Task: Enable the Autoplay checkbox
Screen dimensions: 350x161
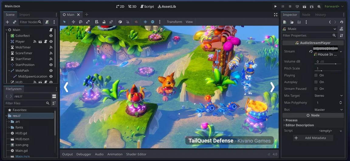Action: coord(316,82)
